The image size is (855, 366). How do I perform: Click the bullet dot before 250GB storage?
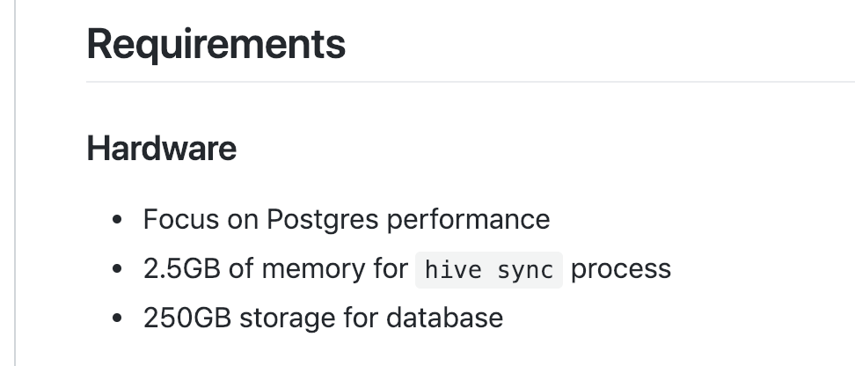click(x=118, y=318)
